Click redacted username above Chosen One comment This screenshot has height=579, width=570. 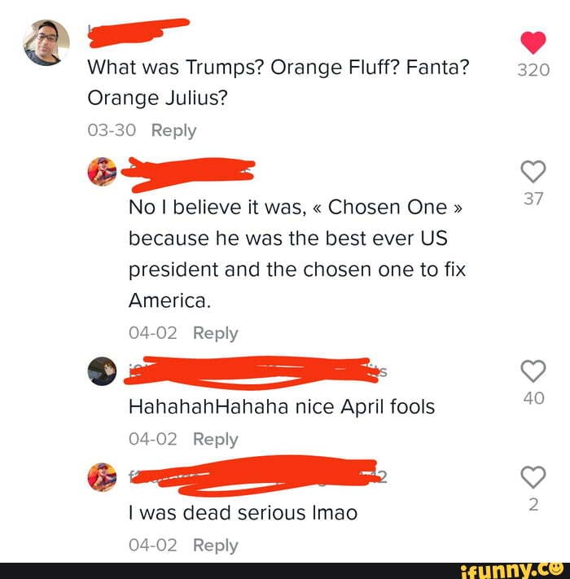[188, 174]
